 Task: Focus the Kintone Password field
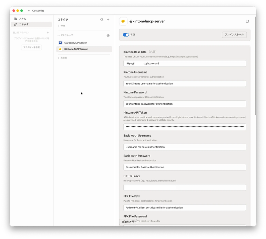click(185, 104)
